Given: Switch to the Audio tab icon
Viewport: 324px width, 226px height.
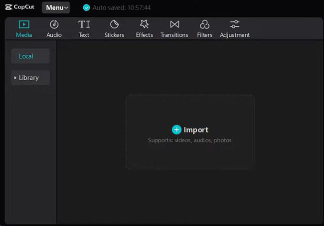Looking at the screenshot, I should [x=54, y=24].
